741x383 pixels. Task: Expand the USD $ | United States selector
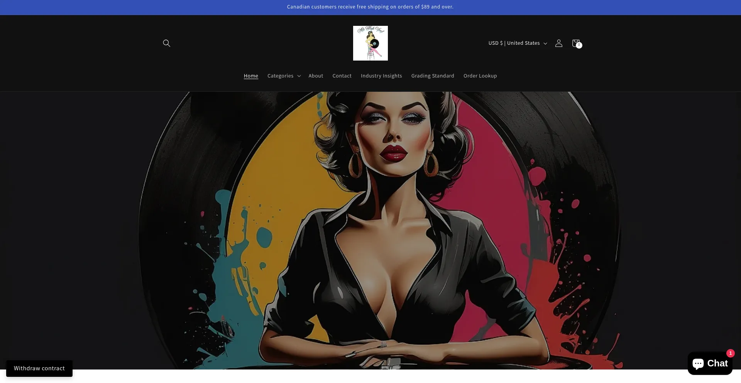518,43
